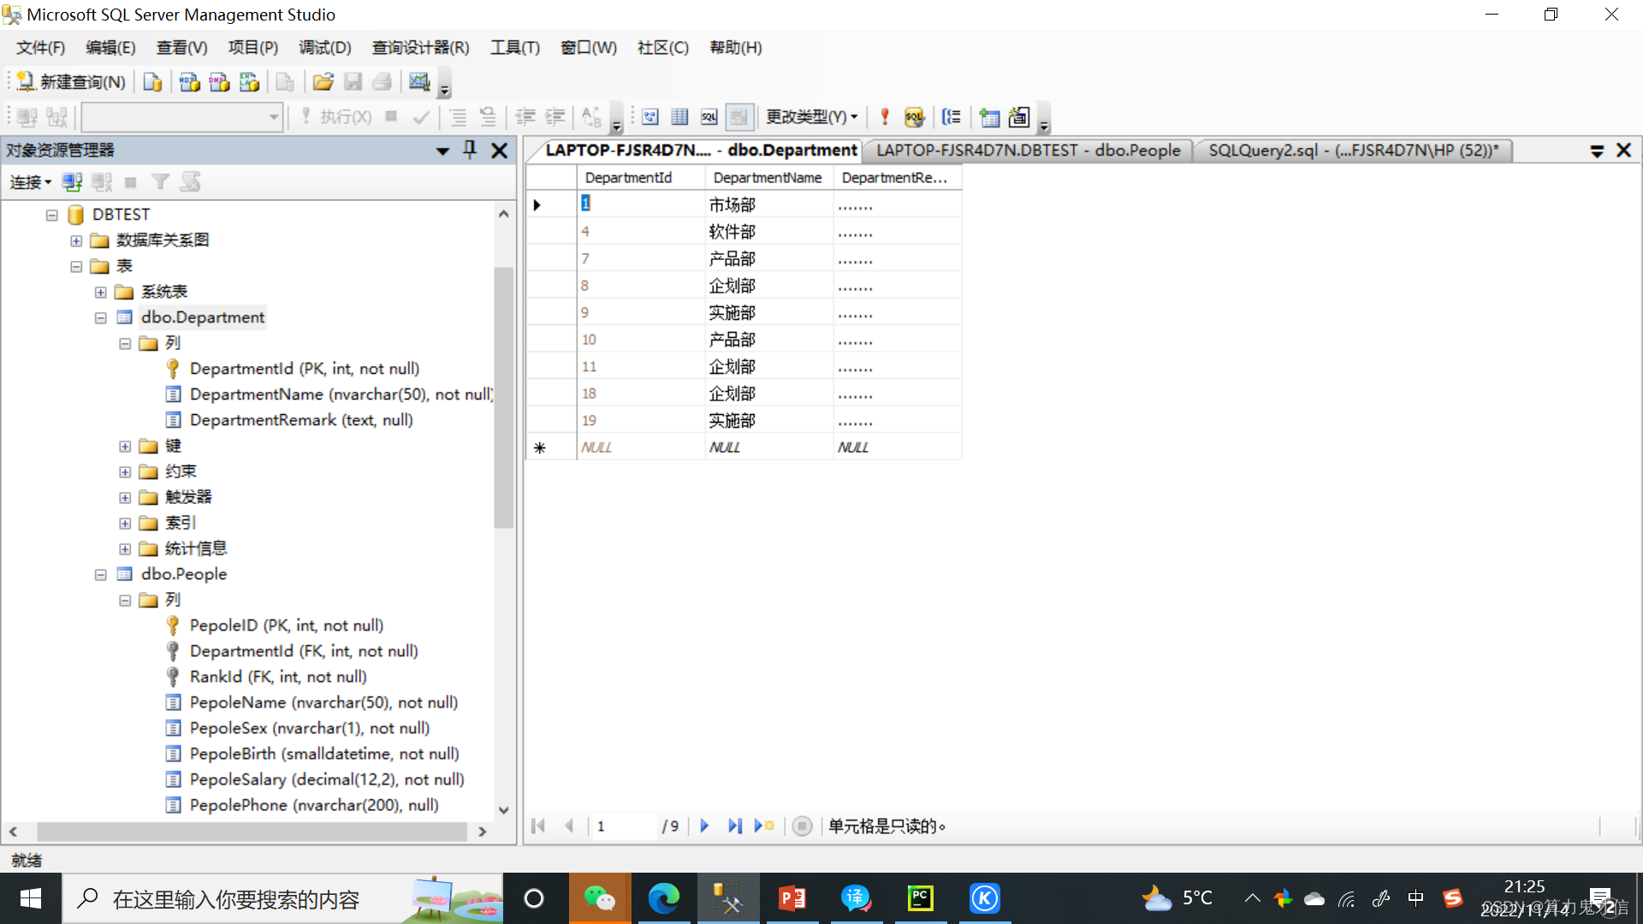Click WeChat icon in taskbar

tap(602, 898)
